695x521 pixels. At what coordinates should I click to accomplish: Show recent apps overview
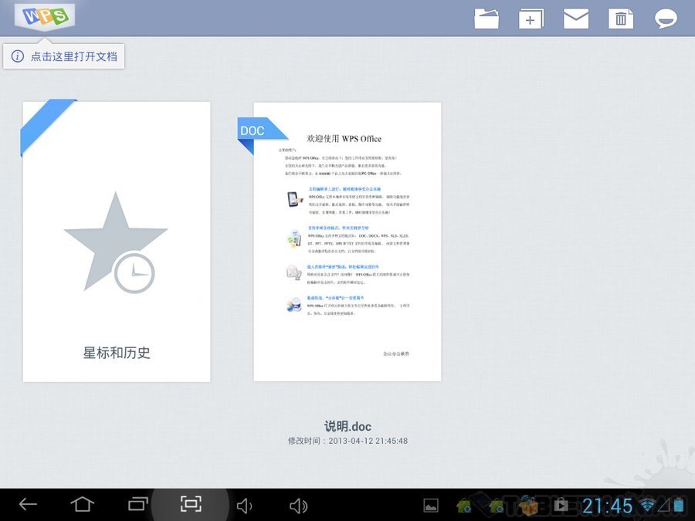(137, 504)
